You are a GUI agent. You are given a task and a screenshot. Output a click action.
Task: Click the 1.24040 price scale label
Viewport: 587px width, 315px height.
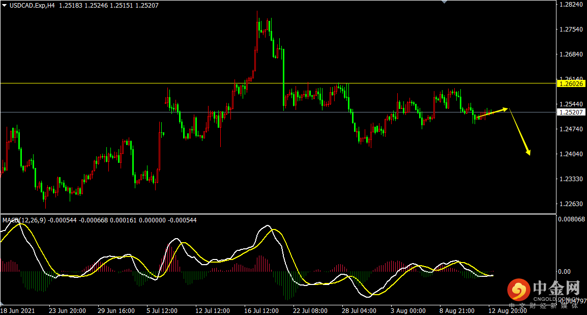point(571,154)
